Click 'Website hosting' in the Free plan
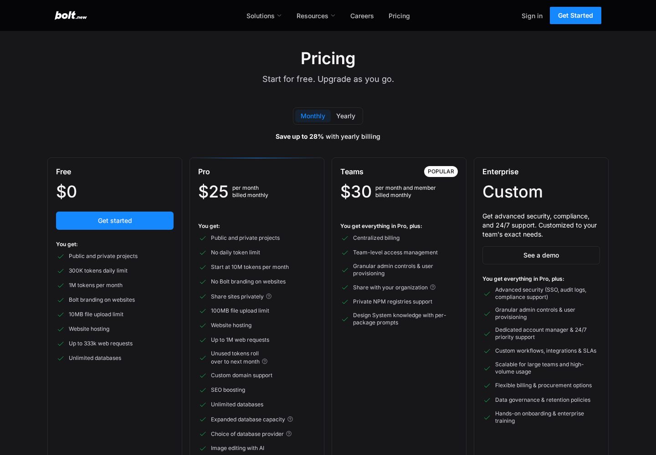656x455 pixels. [89, 329]
